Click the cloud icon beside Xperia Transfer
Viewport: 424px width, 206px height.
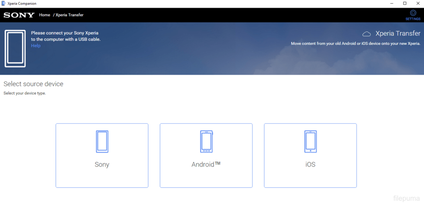click(x=367, y=34)
